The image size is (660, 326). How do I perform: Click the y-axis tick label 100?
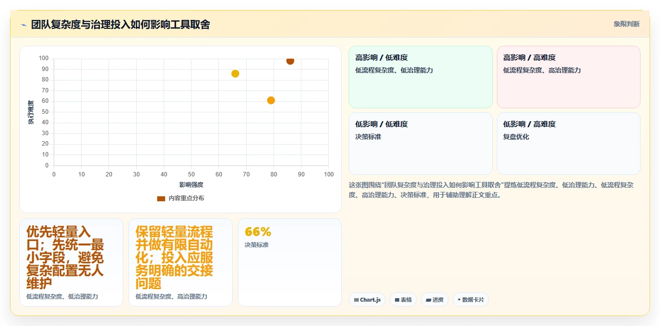[44, 59]
